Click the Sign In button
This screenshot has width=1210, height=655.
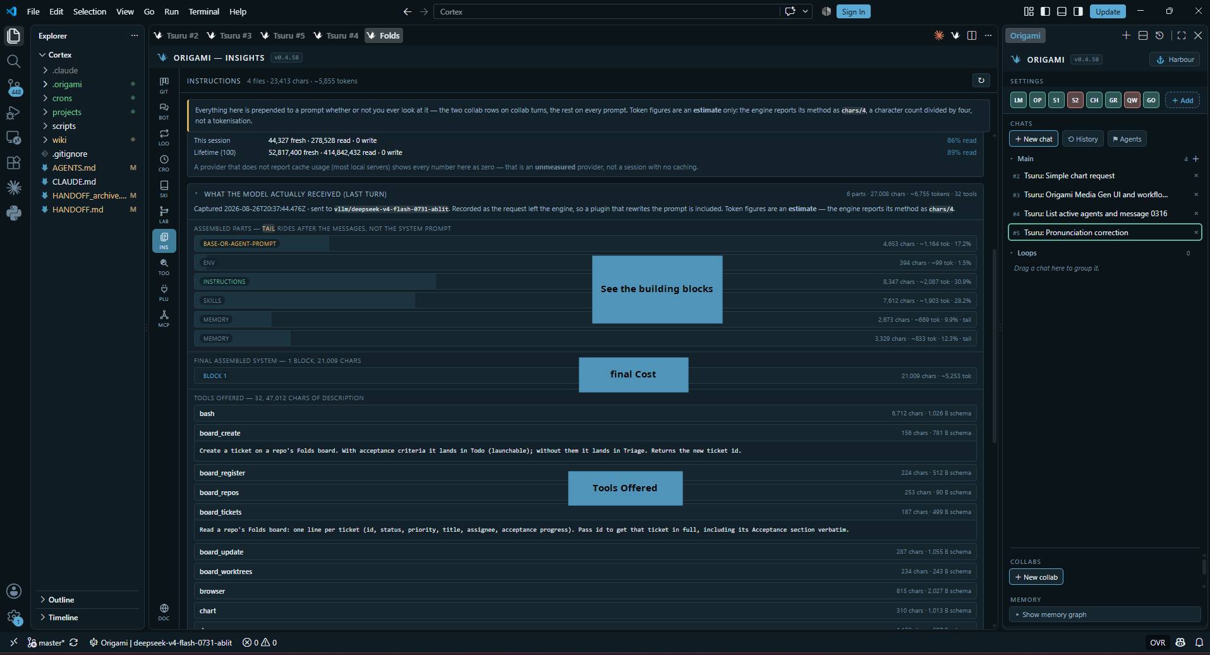853,11
